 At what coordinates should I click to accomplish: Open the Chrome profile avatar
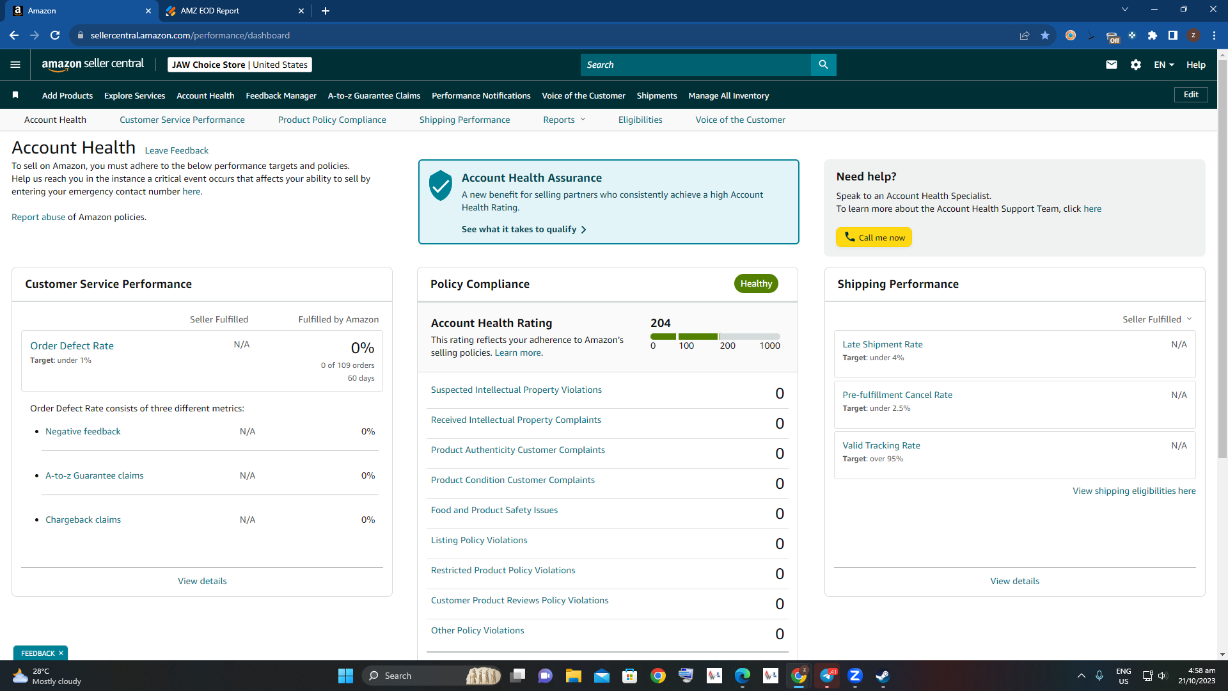[x=1193, y=35]
